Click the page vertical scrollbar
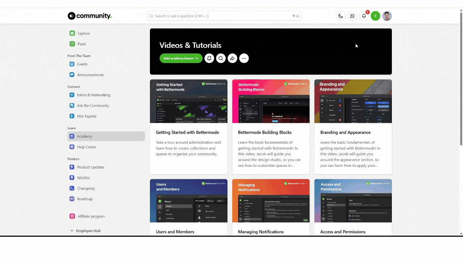 461,79
